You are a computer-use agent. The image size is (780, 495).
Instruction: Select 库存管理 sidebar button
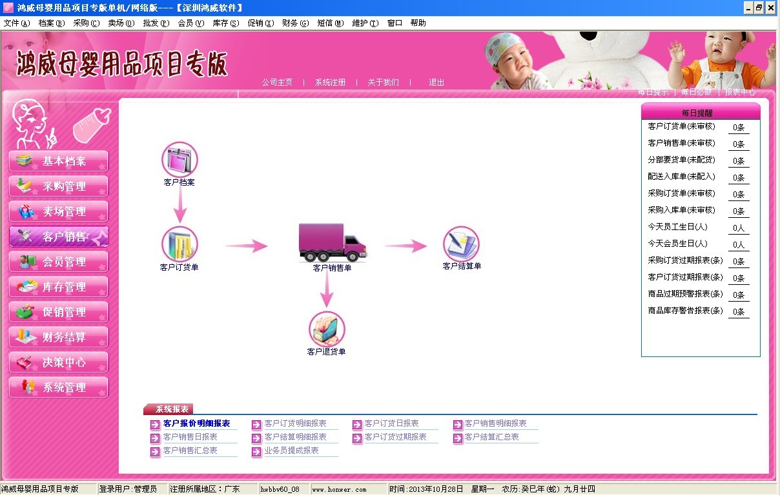point(59,287)
